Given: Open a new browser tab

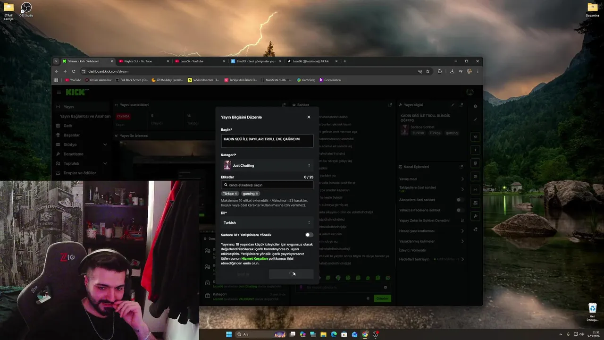Looking at the screenshot, I should coord(345,61).
